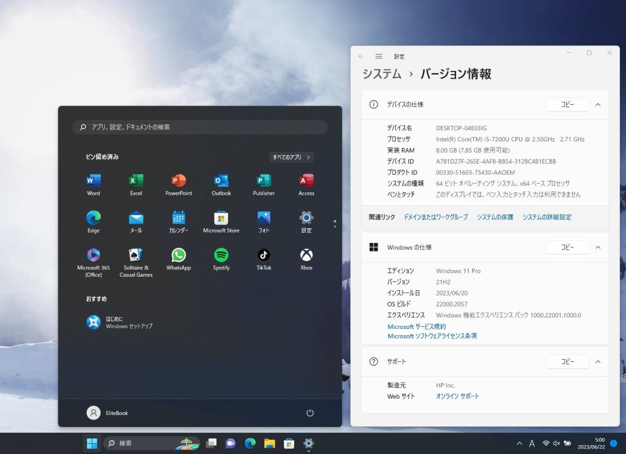Screen dimensions: 626x454
Task: Click the IME input mode A indicator
Action: pos(532,444)
